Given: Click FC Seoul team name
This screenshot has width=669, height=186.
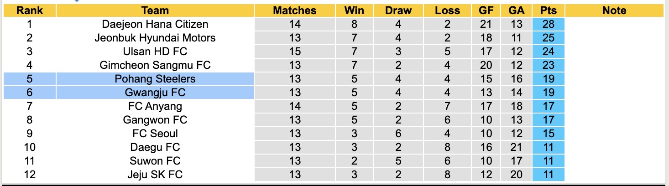Looking at the screenshot, I should (155, 134).
